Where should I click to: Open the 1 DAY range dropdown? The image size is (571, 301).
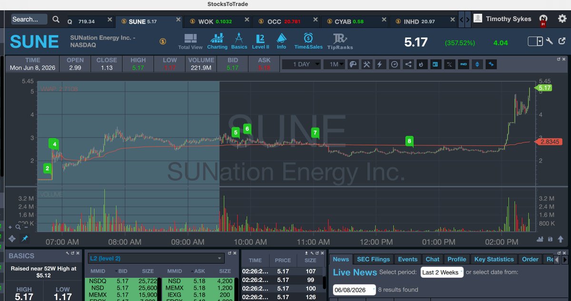(x=301, y=64)
